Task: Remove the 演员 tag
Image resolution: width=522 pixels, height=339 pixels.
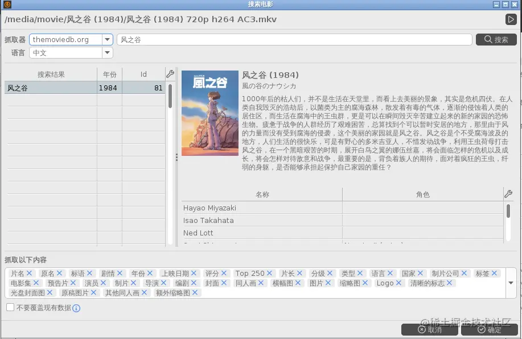Action: (103, 283)
